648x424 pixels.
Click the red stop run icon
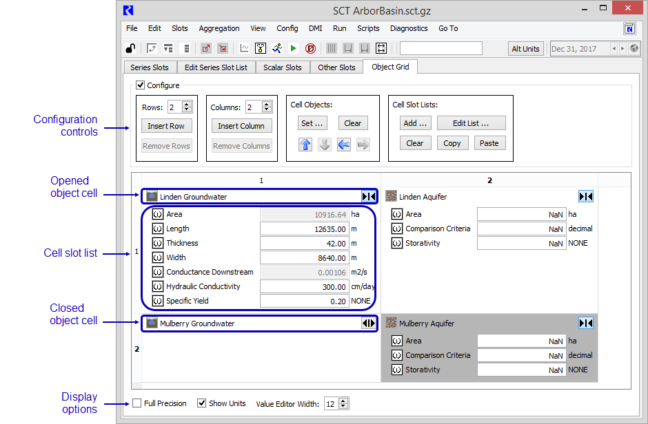[x=310, y=48]
